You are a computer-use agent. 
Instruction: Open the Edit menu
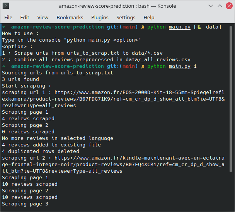(x=25, y=18)
